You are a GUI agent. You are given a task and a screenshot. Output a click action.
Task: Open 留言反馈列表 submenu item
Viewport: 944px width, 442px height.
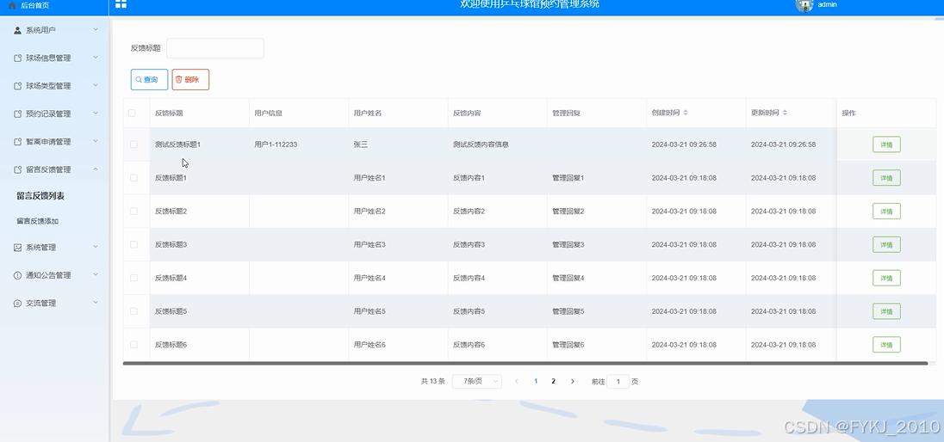click(x=40, y=196)
